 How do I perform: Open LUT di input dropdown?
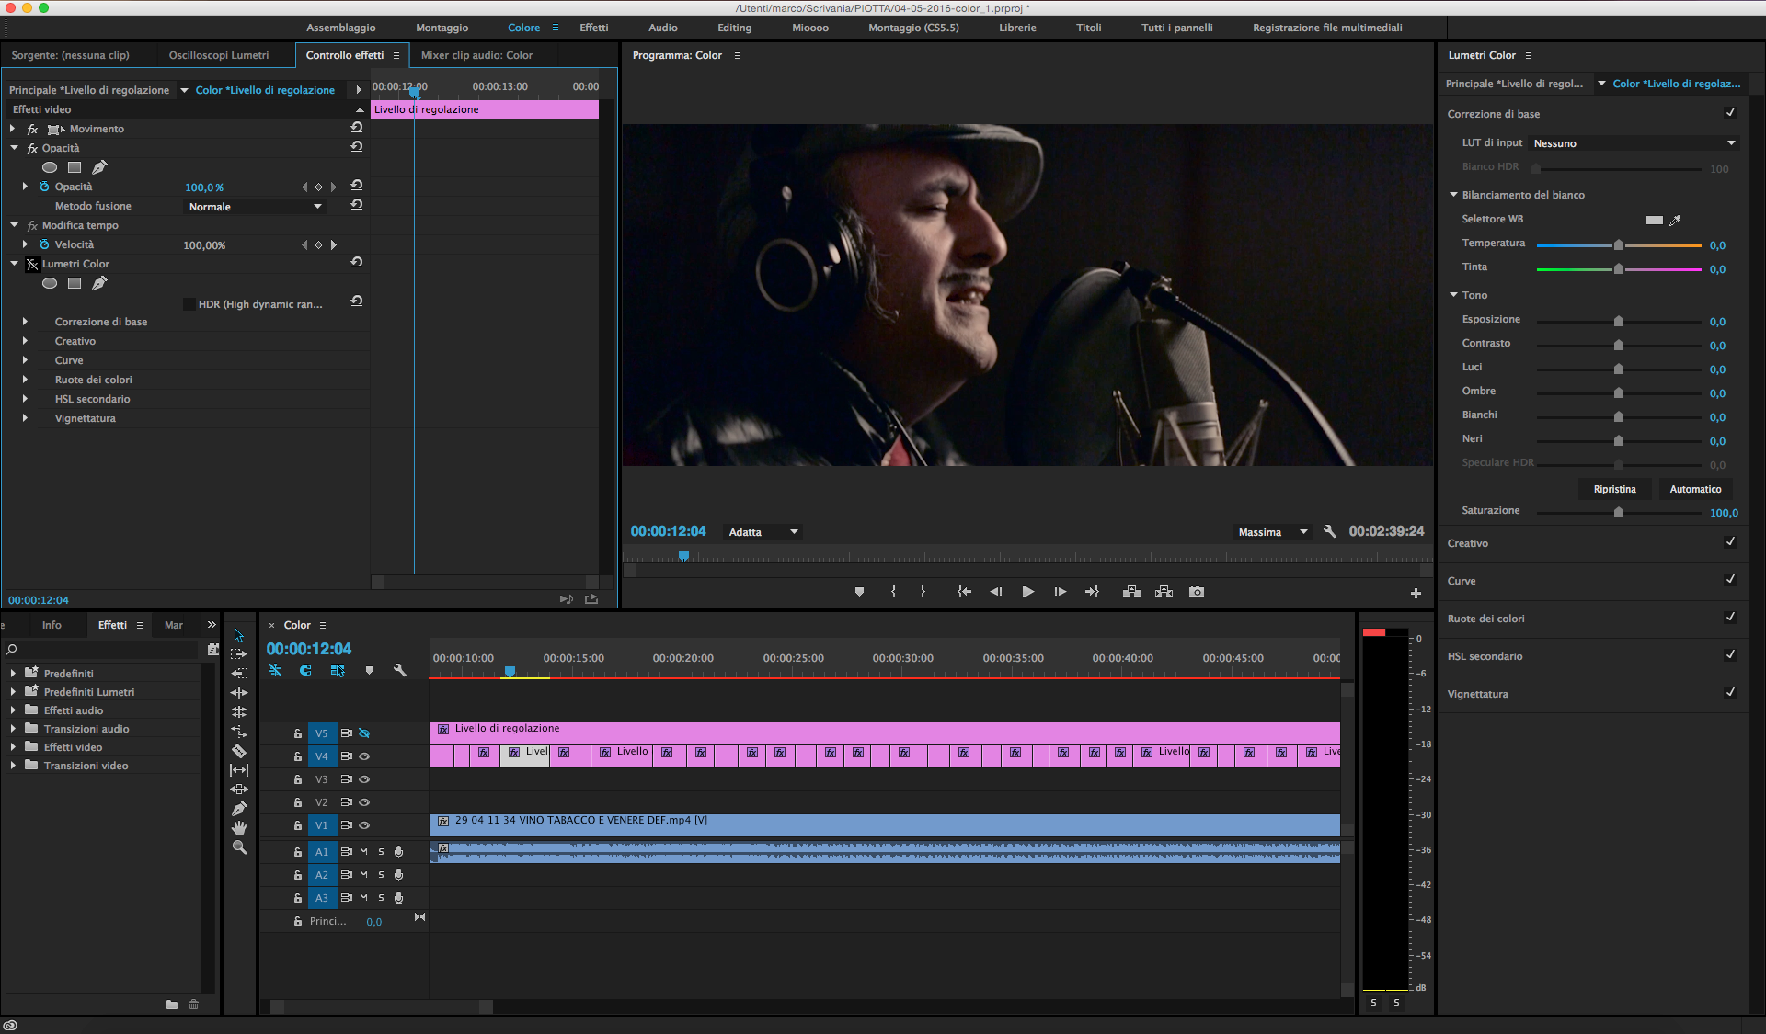pyautogui.click(x=1634, y=143)
